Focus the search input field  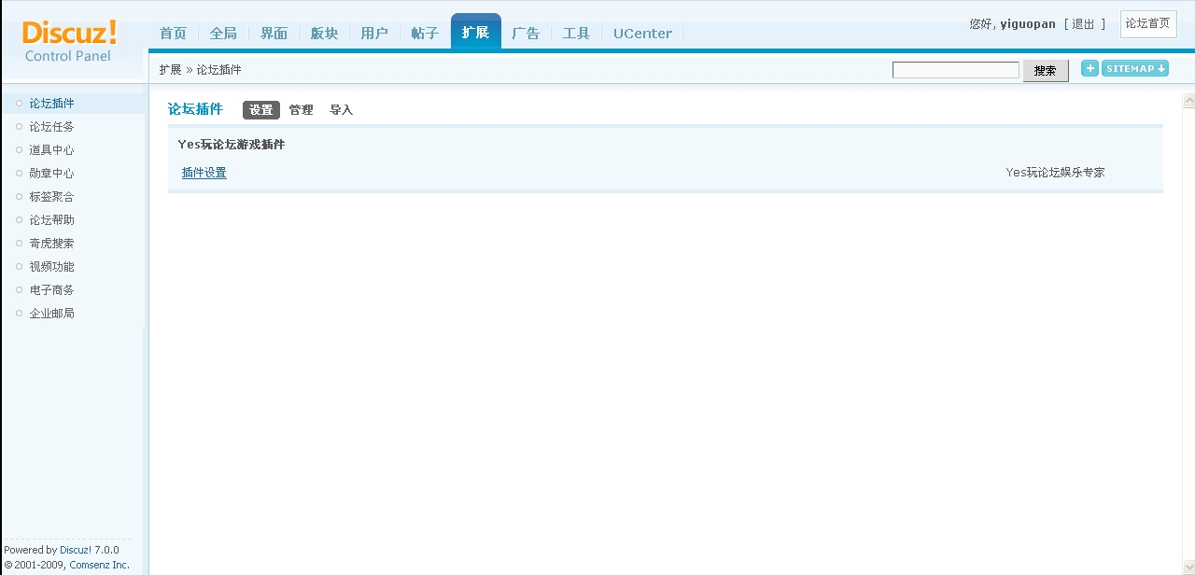(956, 70)
